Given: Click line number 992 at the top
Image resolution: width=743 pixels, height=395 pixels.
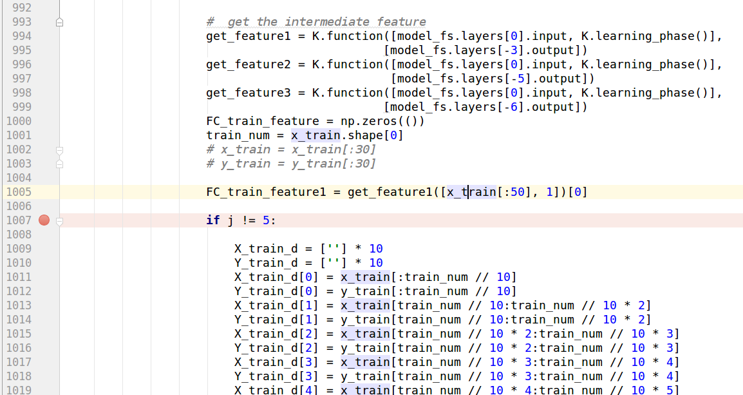Looking at the screenshot, I should [x=23, y=7].
